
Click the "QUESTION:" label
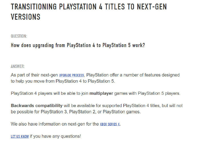[19, 36]
